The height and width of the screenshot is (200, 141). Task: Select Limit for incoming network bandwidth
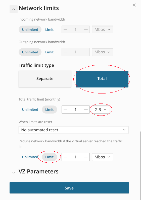coord(50,30)
